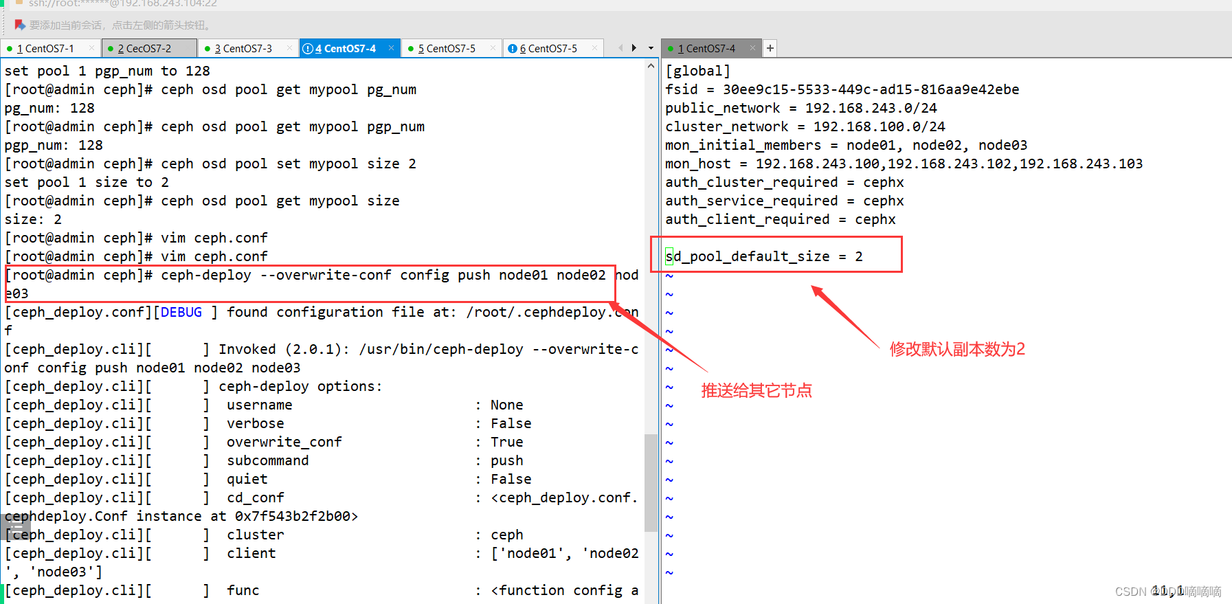
Task: Click the 'pg_num: 128' output line
Action: pyautogui.click(x=49, y=108)
